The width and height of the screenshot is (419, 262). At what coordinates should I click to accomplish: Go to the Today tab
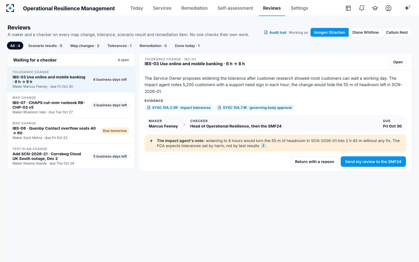tap(137, 8)
